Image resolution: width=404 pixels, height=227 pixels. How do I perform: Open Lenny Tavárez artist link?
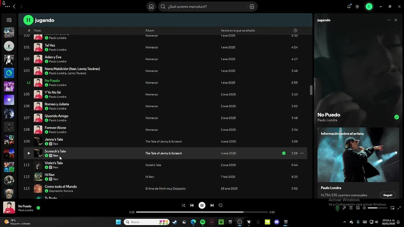[77, 73]
